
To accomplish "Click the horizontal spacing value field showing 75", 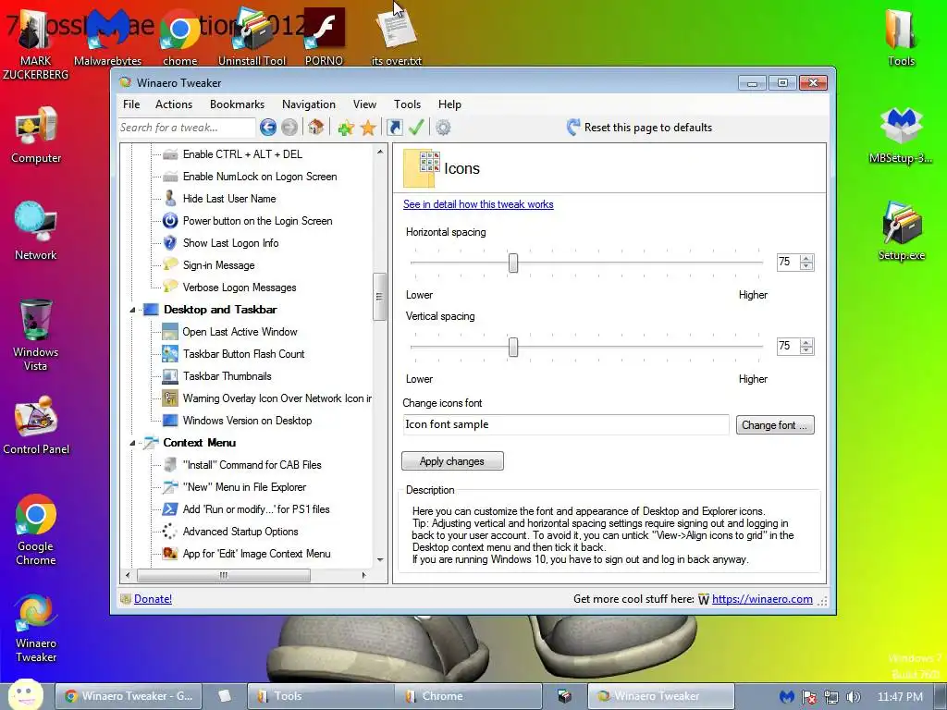I will point(788,262).
